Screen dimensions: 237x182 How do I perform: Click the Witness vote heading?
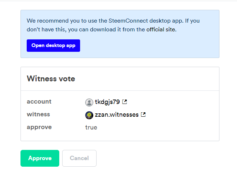[x=51, y=79]
